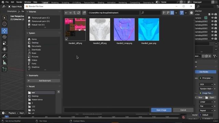This screenshot has height=123, width=219.
Task: Go to parent directory
Action: tap(75, 13)
